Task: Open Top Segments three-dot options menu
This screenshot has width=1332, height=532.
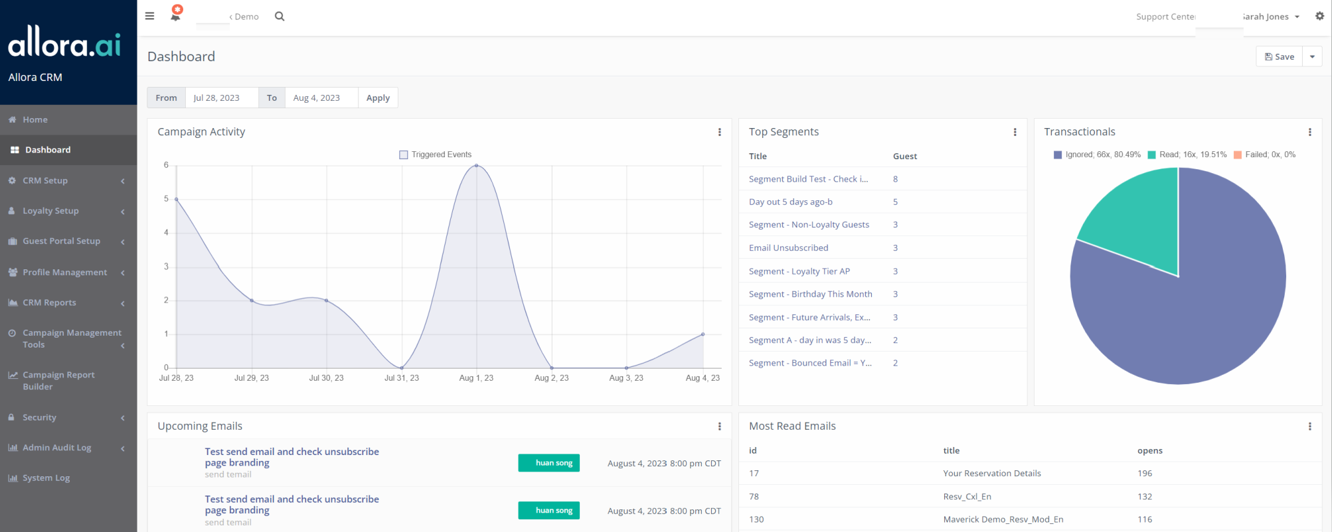Action: click(x=1015, y=132)
